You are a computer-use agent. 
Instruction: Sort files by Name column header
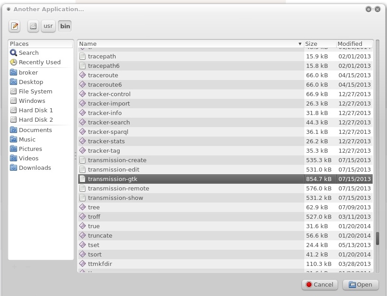[189, 44]
